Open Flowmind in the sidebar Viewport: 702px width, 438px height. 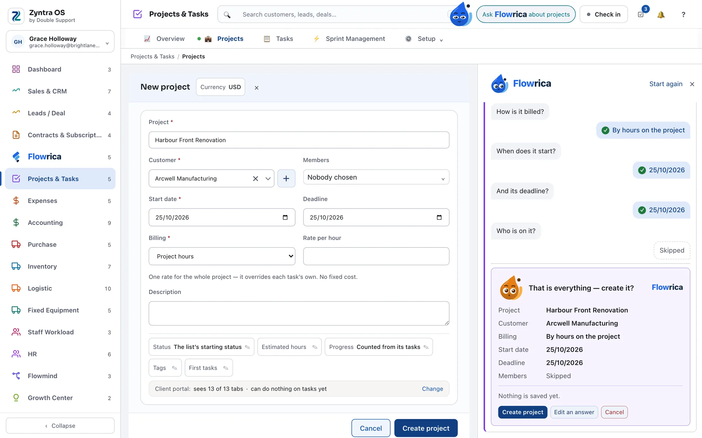tap(60, 376)
